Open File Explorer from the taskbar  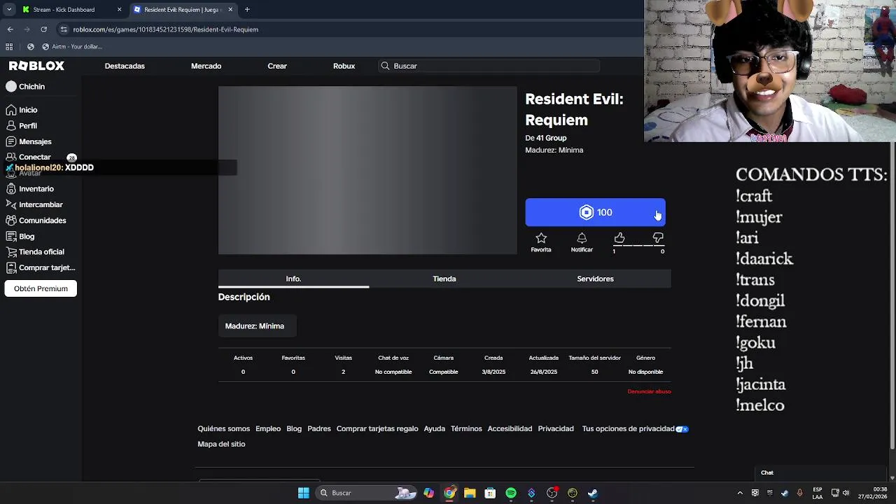470,493
